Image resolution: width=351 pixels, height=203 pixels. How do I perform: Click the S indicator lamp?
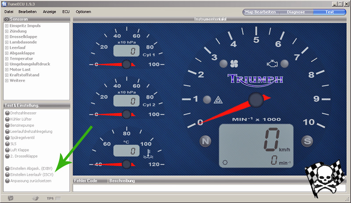tap(307, 141)
